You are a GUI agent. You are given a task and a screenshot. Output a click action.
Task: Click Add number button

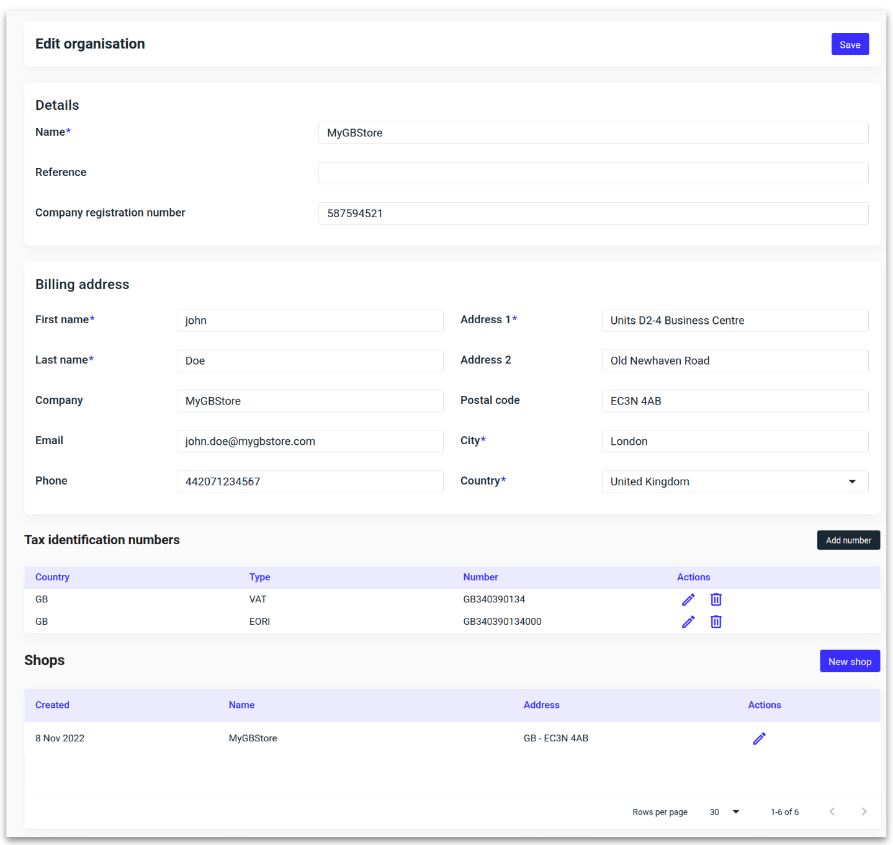coord(848,540)
